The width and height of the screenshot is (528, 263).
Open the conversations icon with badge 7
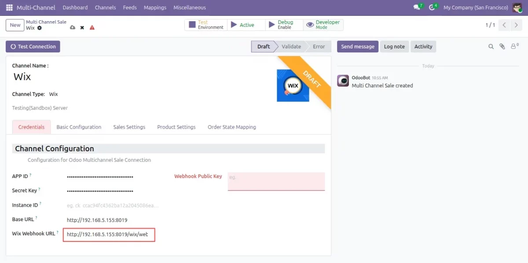coord(418,7)
